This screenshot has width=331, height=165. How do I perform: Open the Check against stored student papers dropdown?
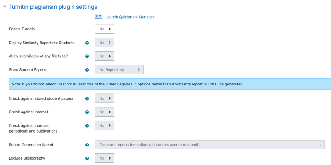[105, 98]
